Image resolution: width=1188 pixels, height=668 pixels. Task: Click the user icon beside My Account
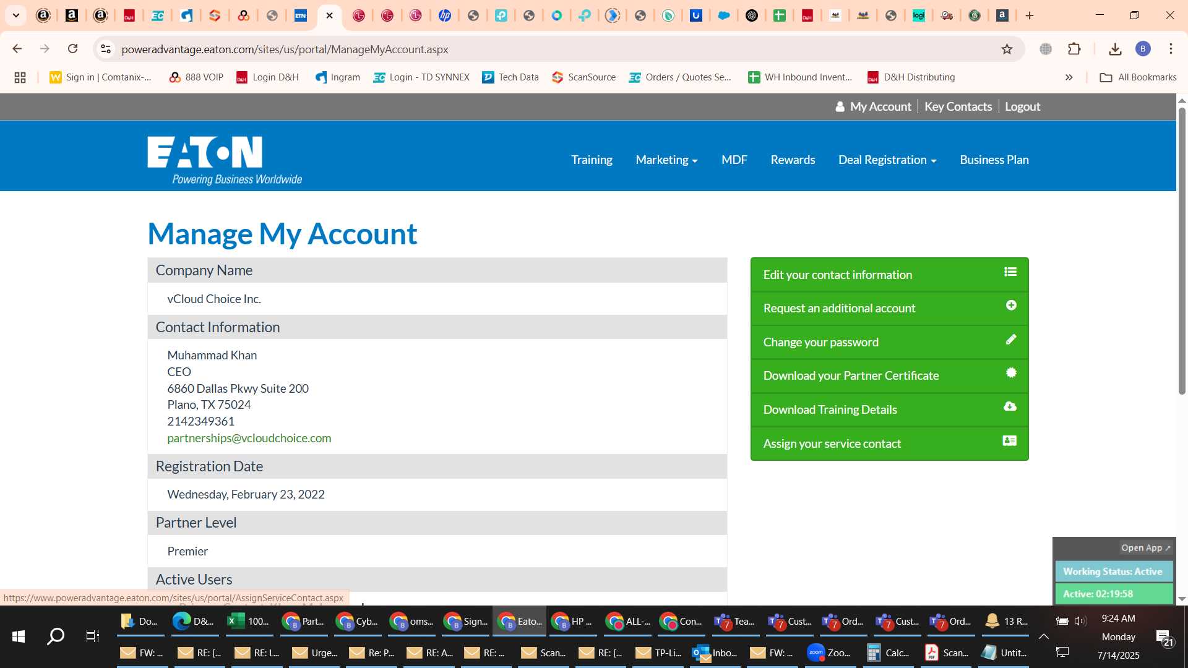(840, 106)
